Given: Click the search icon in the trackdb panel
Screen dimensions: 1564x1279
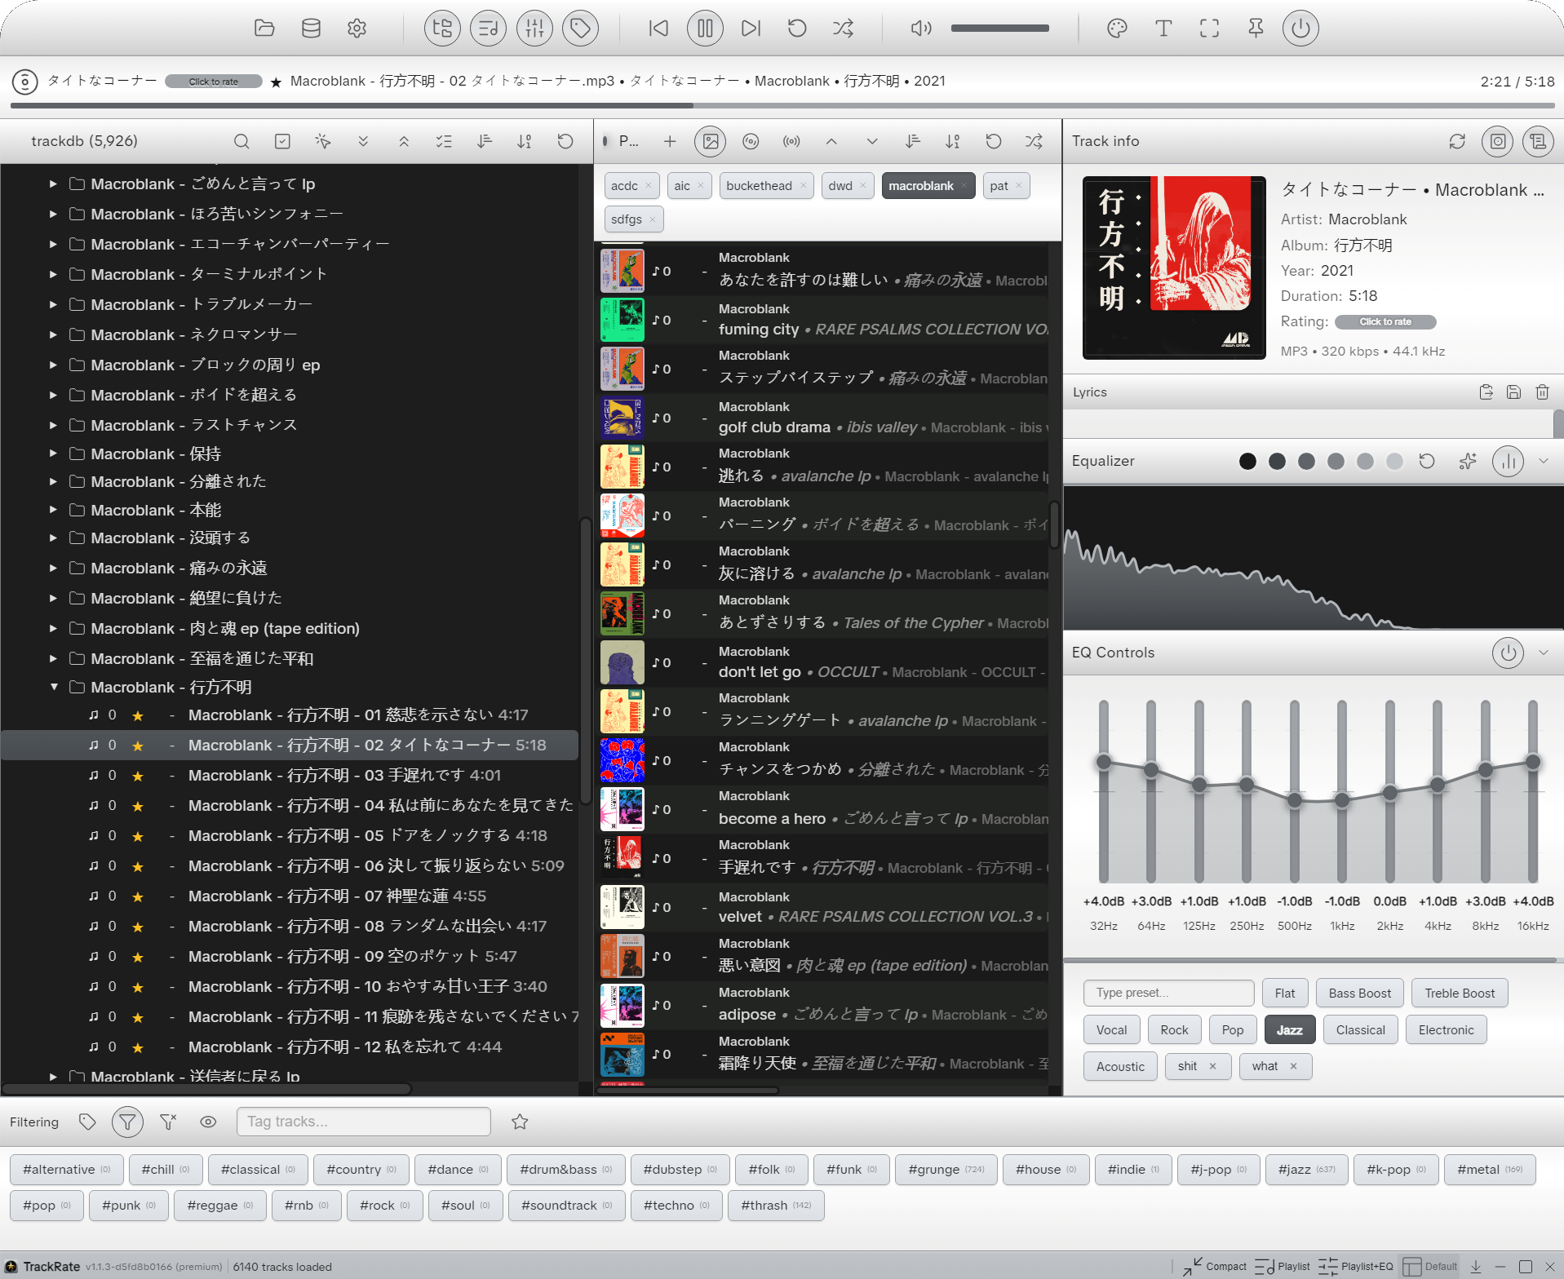Looking at the screenshot, I should pos(241,141).
